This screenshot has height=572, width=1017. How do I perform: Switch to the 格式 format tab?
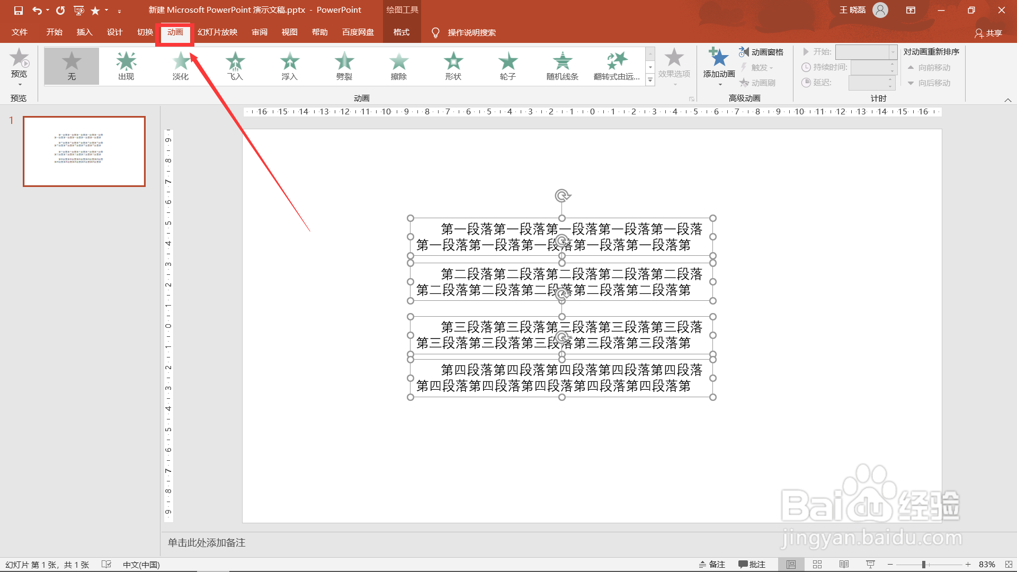(x=402, y=32)
